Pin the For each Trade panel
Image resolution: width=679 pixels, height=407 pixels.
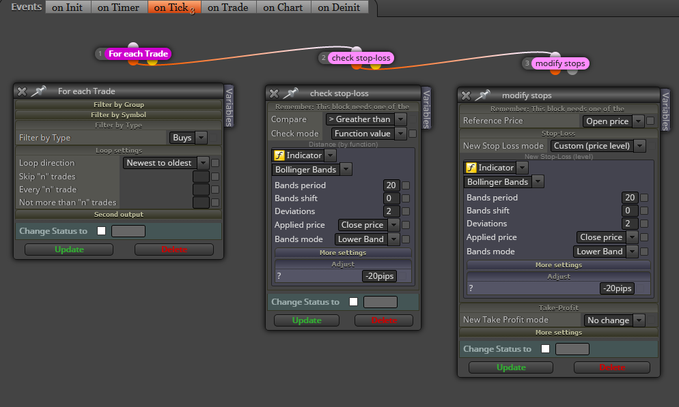coord(39,91)
